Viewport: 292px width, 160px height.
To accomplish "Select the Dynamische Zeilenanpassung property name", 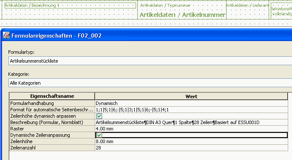I will (x=52, y=135).
